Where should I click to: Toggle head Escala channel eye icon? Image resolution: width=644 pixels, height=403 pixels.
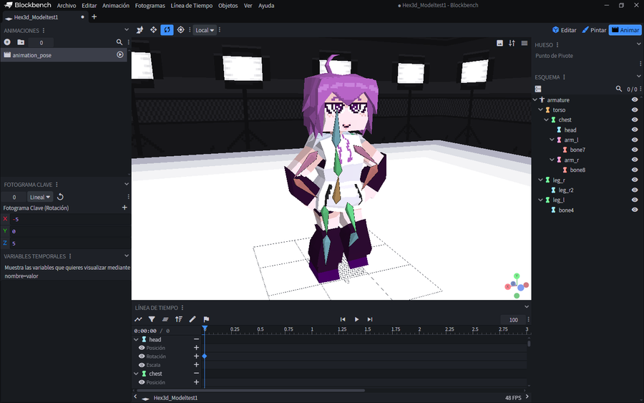point(142,365)
